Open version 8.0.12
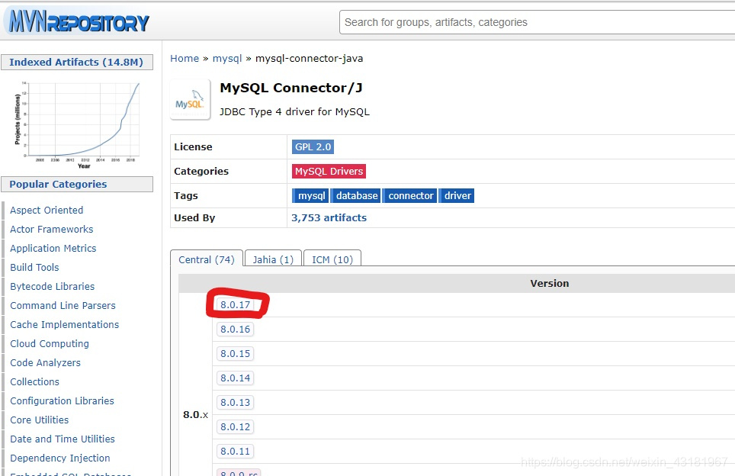This screenshot has height=476, width=735. click(236, 426)
